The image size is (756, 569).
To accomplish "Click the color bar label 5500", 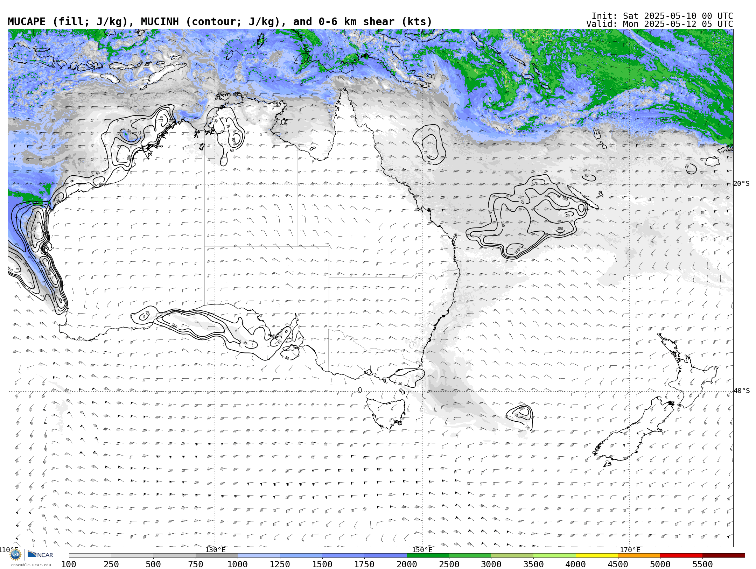I will tap(702, 564).
